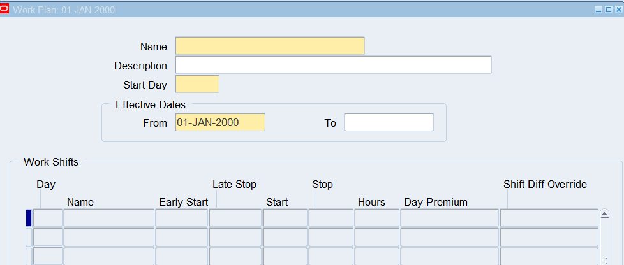Click first row Day Premium cell
624x265 pixels.
tap(449, 218)
